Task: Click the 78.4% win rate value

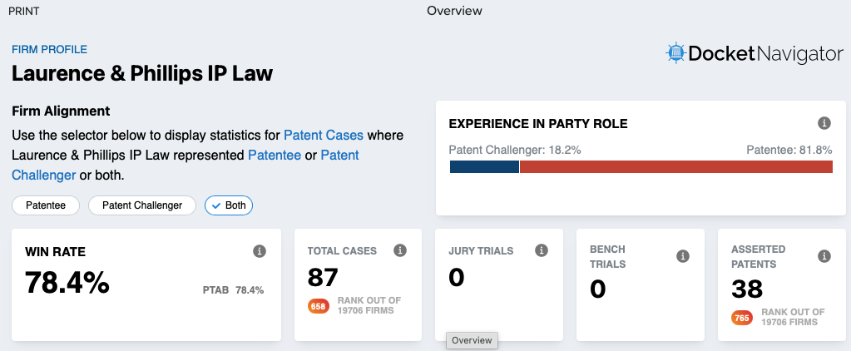Action: point(67,283)
